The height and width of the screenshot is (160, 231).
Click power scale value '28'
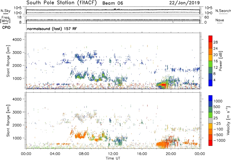[215, 42]
